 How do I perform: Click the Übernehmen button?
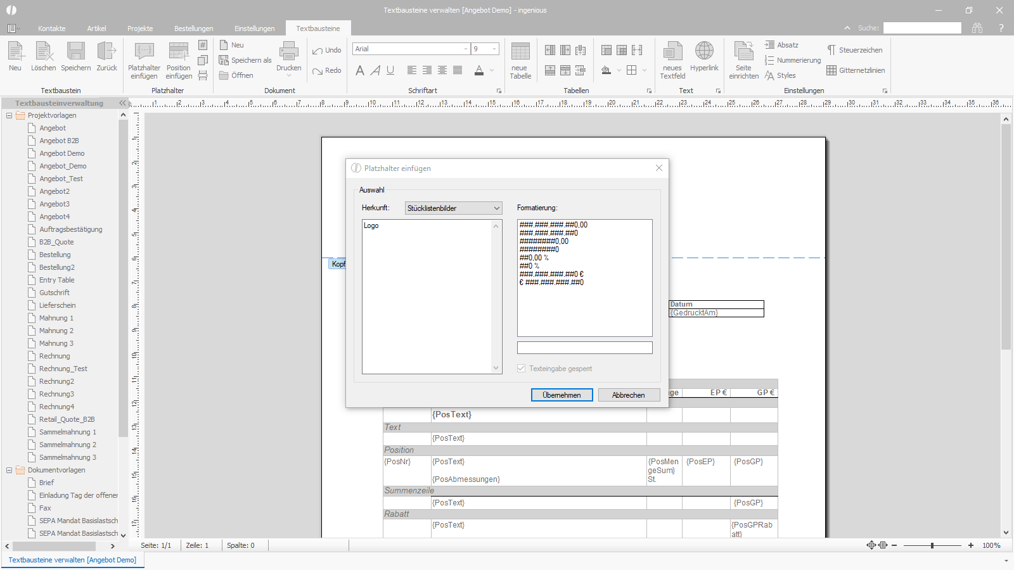(x=562, y=395)
